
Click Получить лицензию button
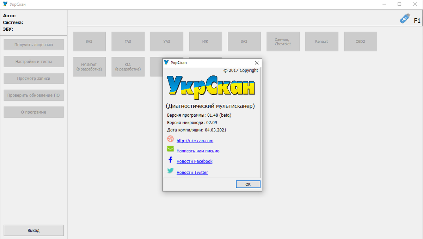point(33,45)
